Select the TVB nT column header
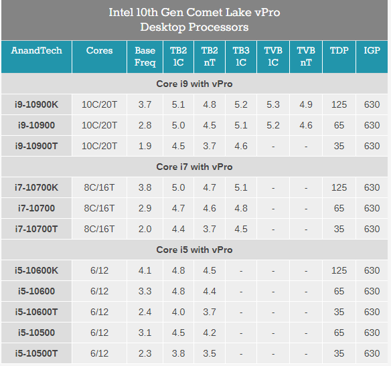This screenshot has width=391, height=366. pos(306,57)
